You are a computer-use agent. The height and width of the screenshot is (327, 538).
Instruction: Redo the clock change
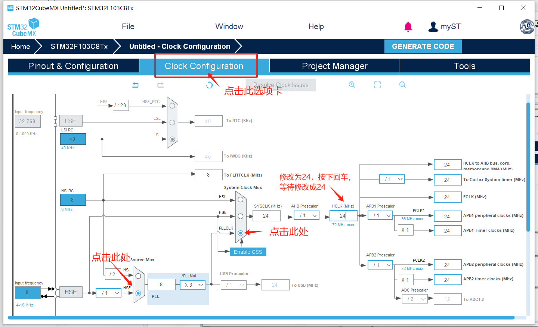coord(161,85)
